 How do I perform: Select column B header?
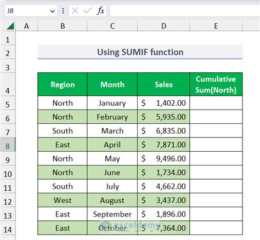pyautogui.click(x=63, y=26)
